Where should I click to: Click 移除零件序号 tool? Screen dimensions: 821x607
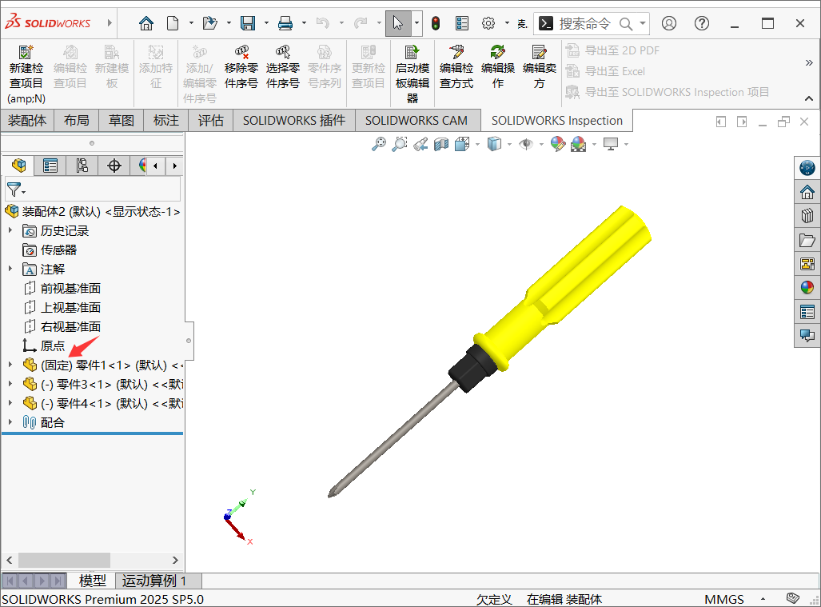(241, 67)
